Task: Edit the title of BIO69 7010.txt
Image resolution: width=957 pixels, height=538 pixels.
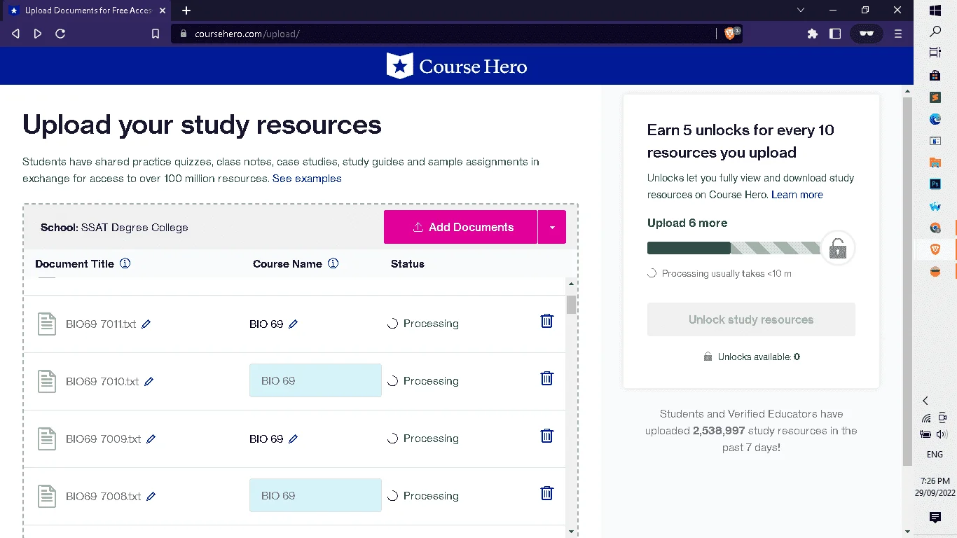Action: (x=149, y=382)
